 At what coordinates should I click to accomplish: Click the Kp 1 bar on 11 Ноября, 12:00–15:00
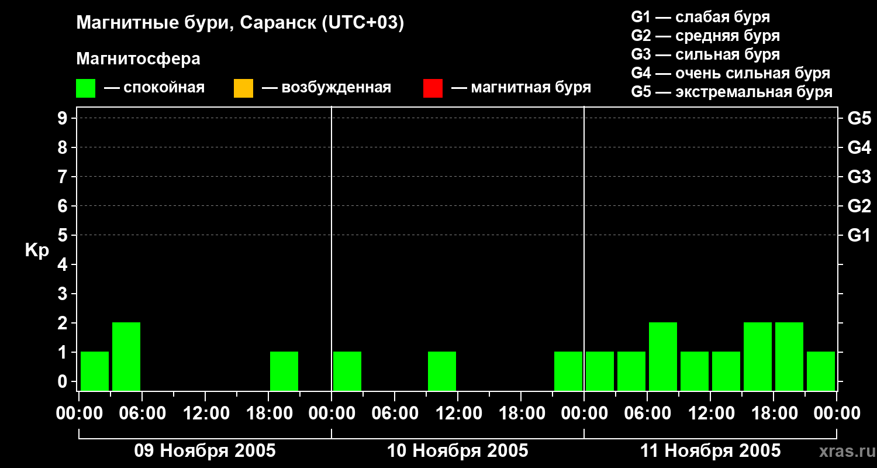(726, 371)
